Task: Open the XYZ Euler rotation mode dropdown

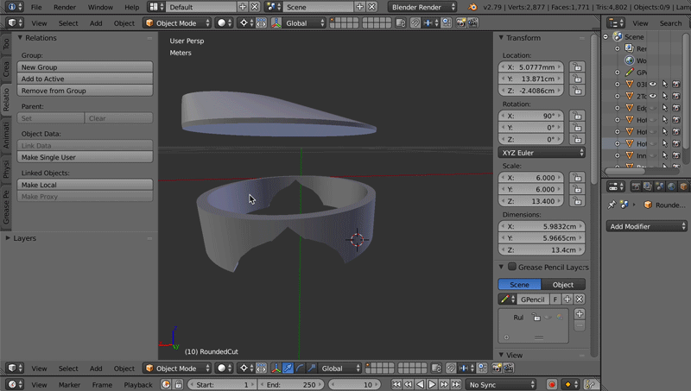Action: click(x=542, y=152)
